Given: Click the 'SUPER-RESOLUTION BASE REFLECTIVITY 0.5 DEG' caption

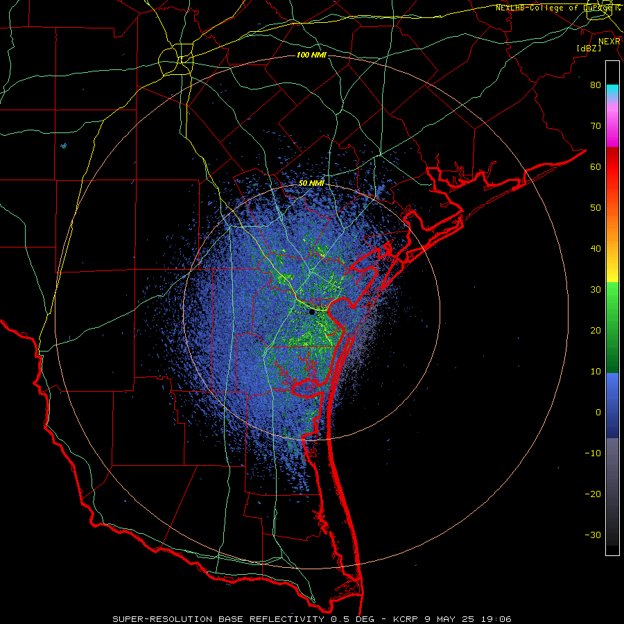Looking at the screenshot, I should point(243,619).
